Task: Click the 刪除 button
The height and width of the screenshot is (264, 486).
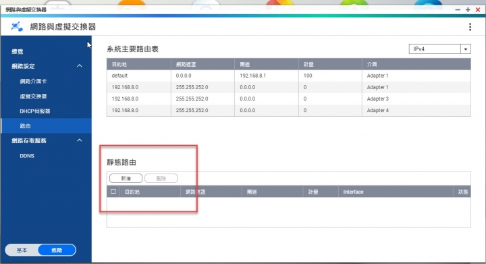Action: pos(161,178)
